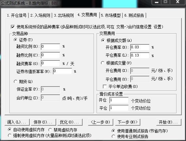Proceed with 下一步(N)> button
186x141 pixels.
coord(128,122)
